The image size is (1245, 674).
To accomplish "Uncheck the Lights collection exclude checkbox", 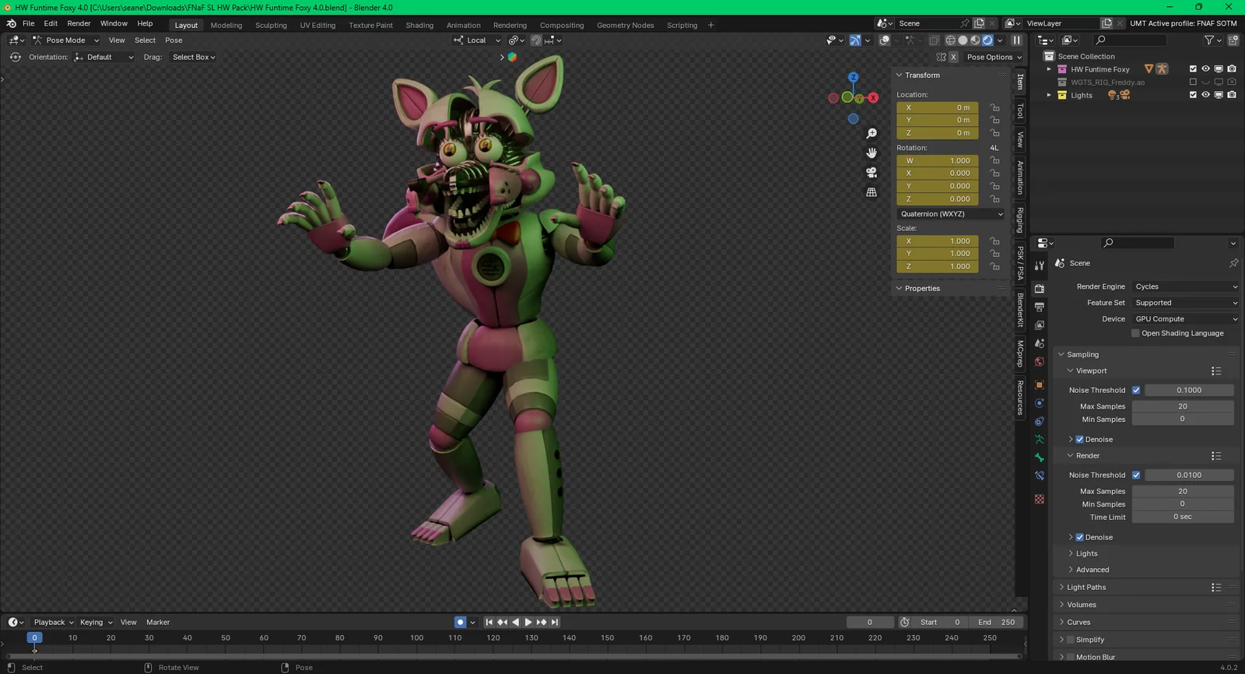I will [1193, 95].
